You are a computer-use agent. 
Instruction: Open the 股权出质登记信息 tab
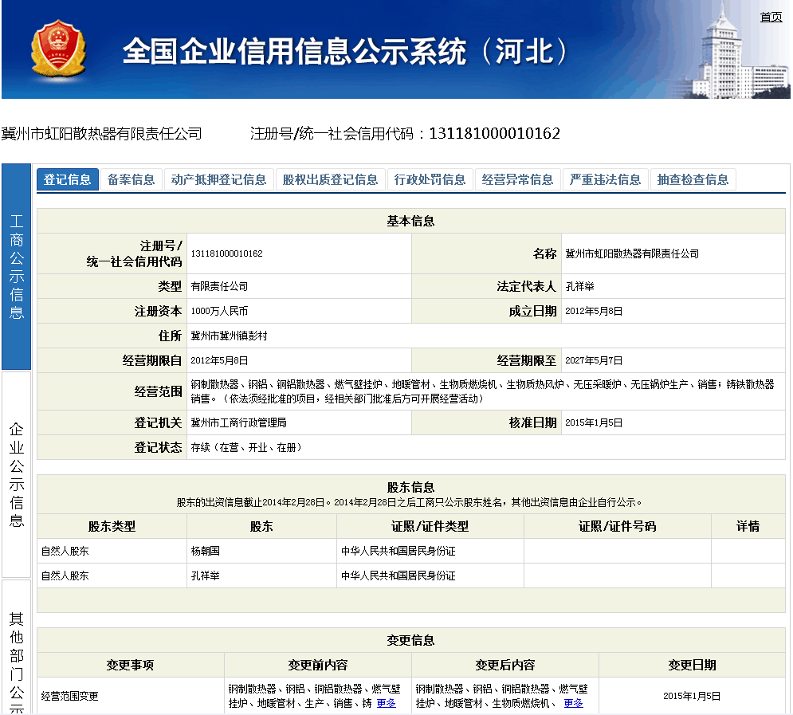coord(330,179)
